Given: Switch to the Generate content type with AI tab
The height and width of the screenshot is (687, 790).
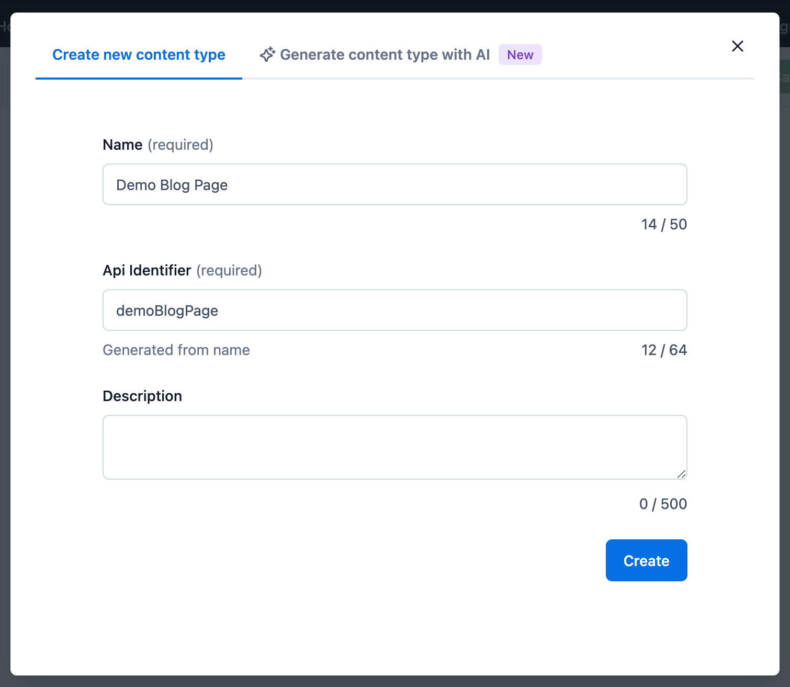Looking at the screenshot, I should 385,54.
